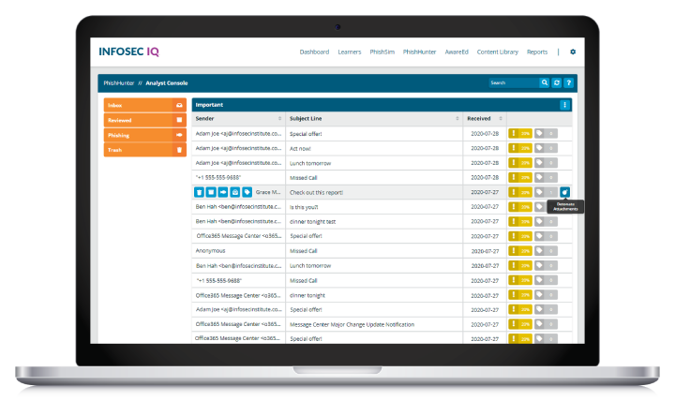
Task: Open the Trash folder
Action: tap(144, 150)
